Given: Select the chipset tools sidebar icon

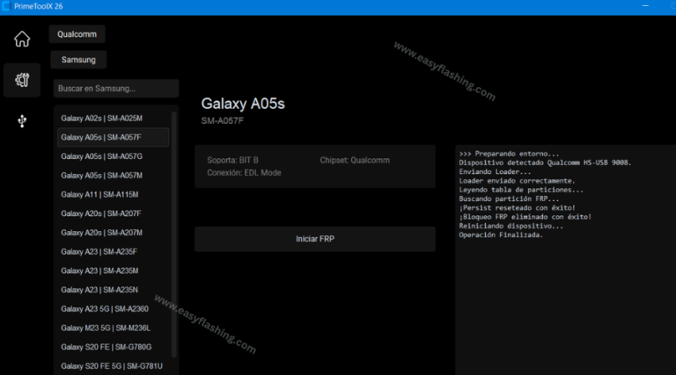Looking at the screenshot, I should (x=22, y=81).
